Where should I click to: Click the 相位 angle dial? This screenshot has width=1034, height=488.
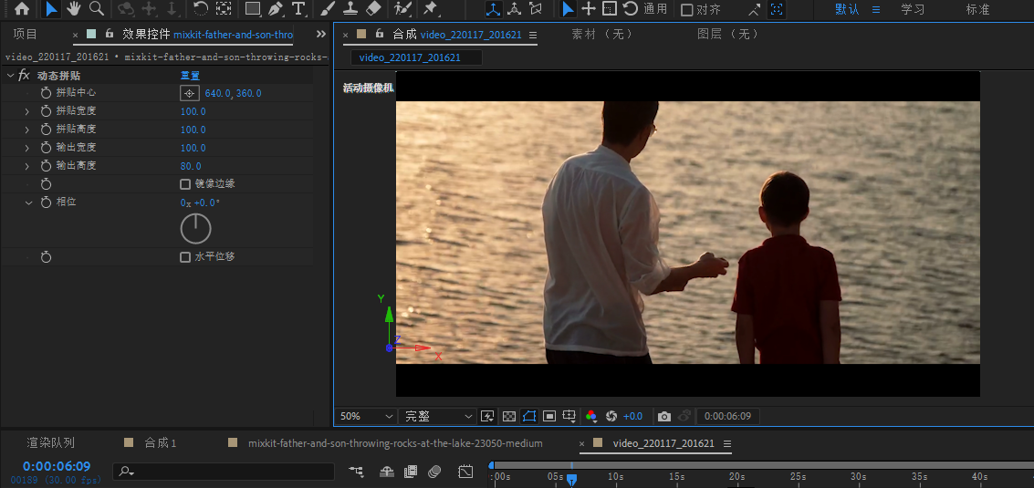point(196,229)
